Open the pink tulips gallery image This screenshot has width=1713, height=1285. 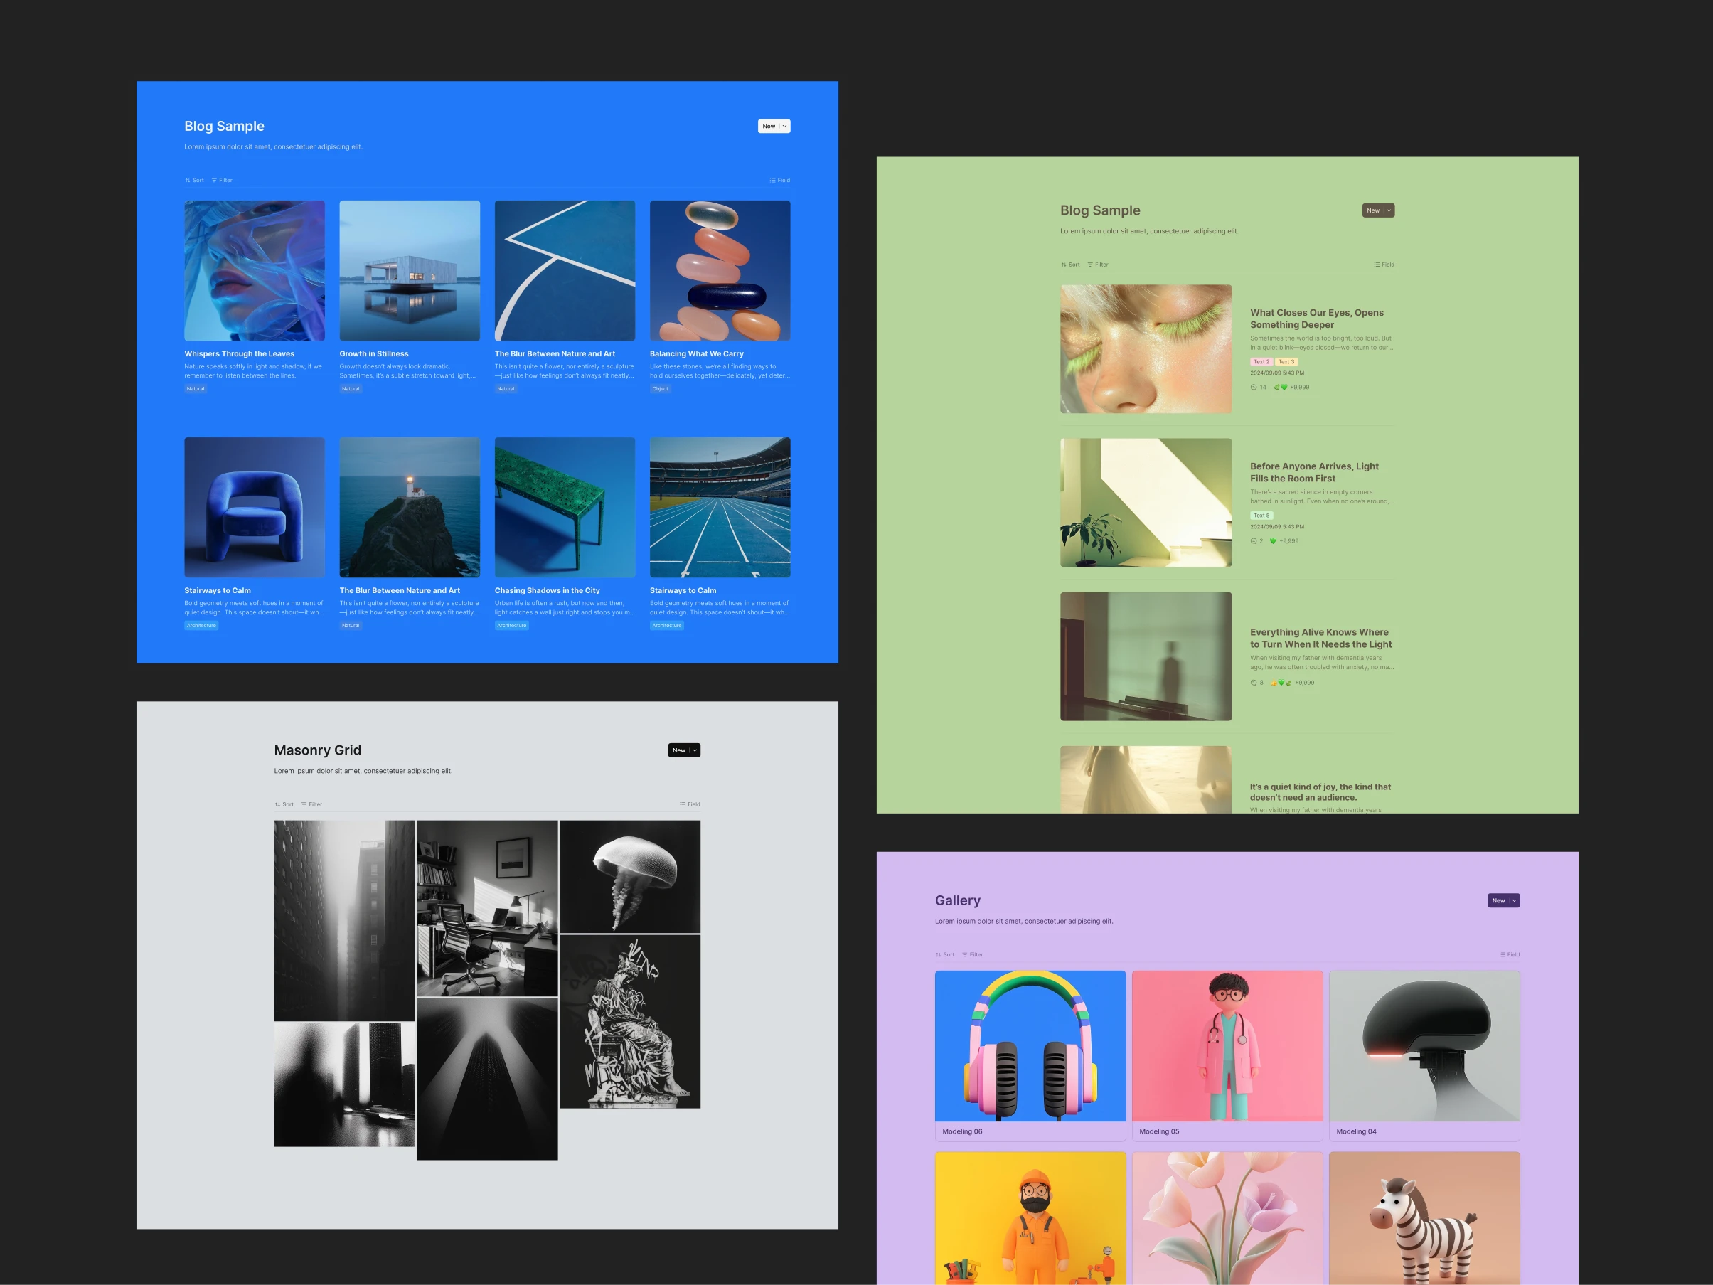coord(1227,1218)
